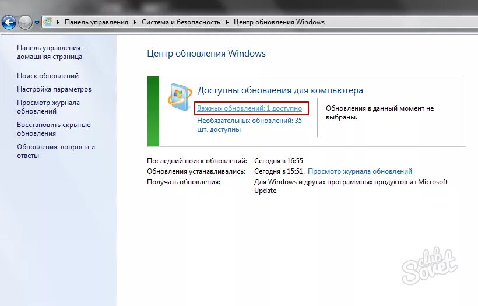
Task: Select Центр обновления Windows breadcrumb
Action: pyautogui.click(x=279, y=22)
